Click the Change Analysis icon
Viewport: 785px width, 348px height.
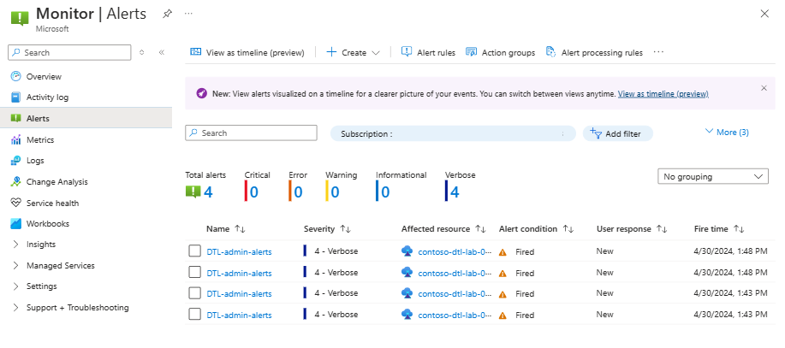point(16,182)
